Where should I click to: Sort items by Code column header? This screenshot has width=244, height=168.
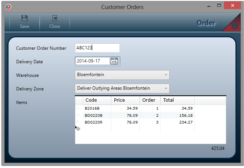pos(97,100)
